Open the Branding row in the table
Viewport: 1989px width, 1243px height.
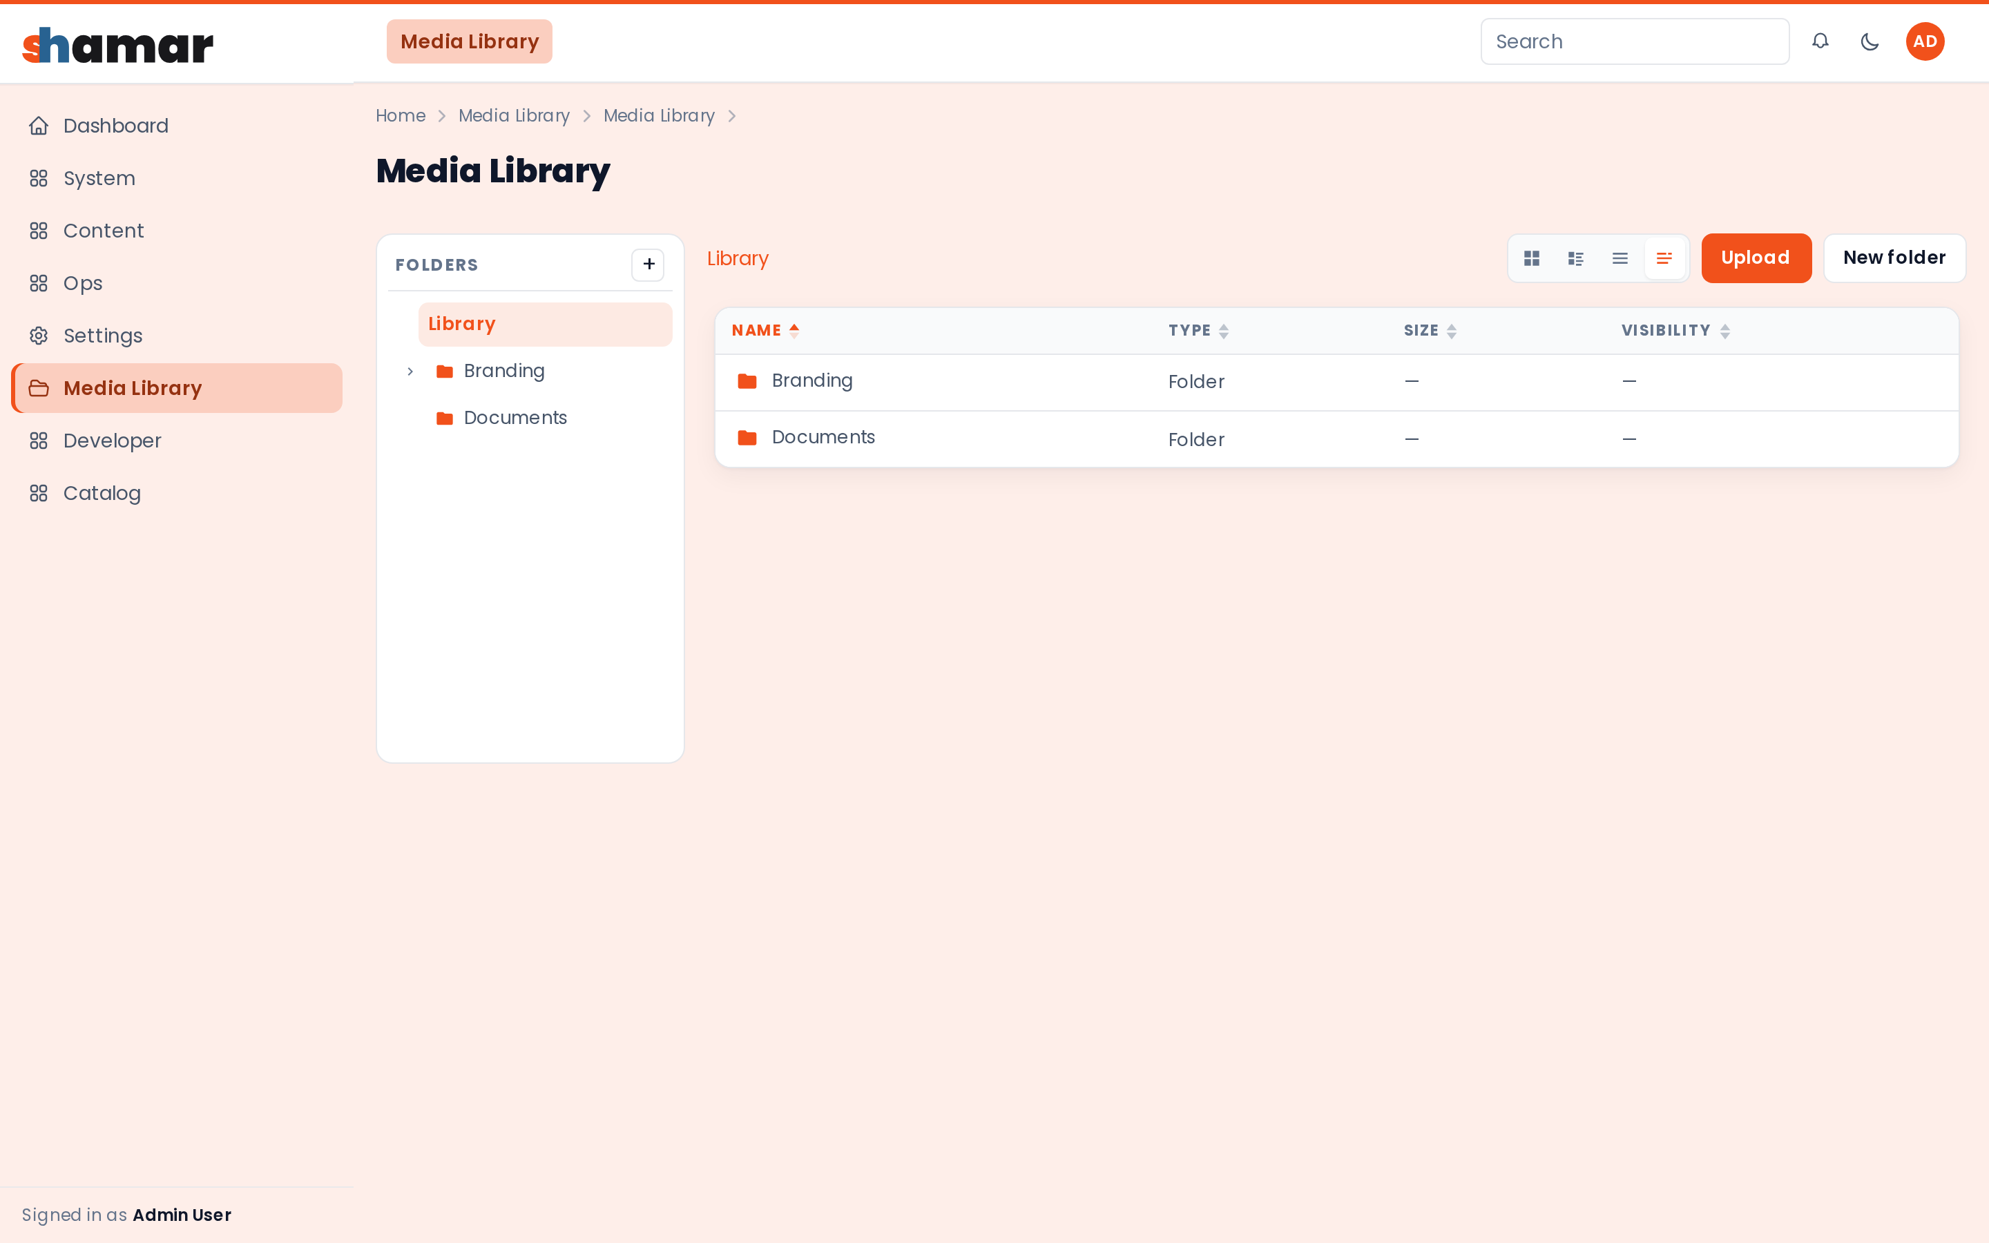pyautogui.click(x=1336, y=383)
